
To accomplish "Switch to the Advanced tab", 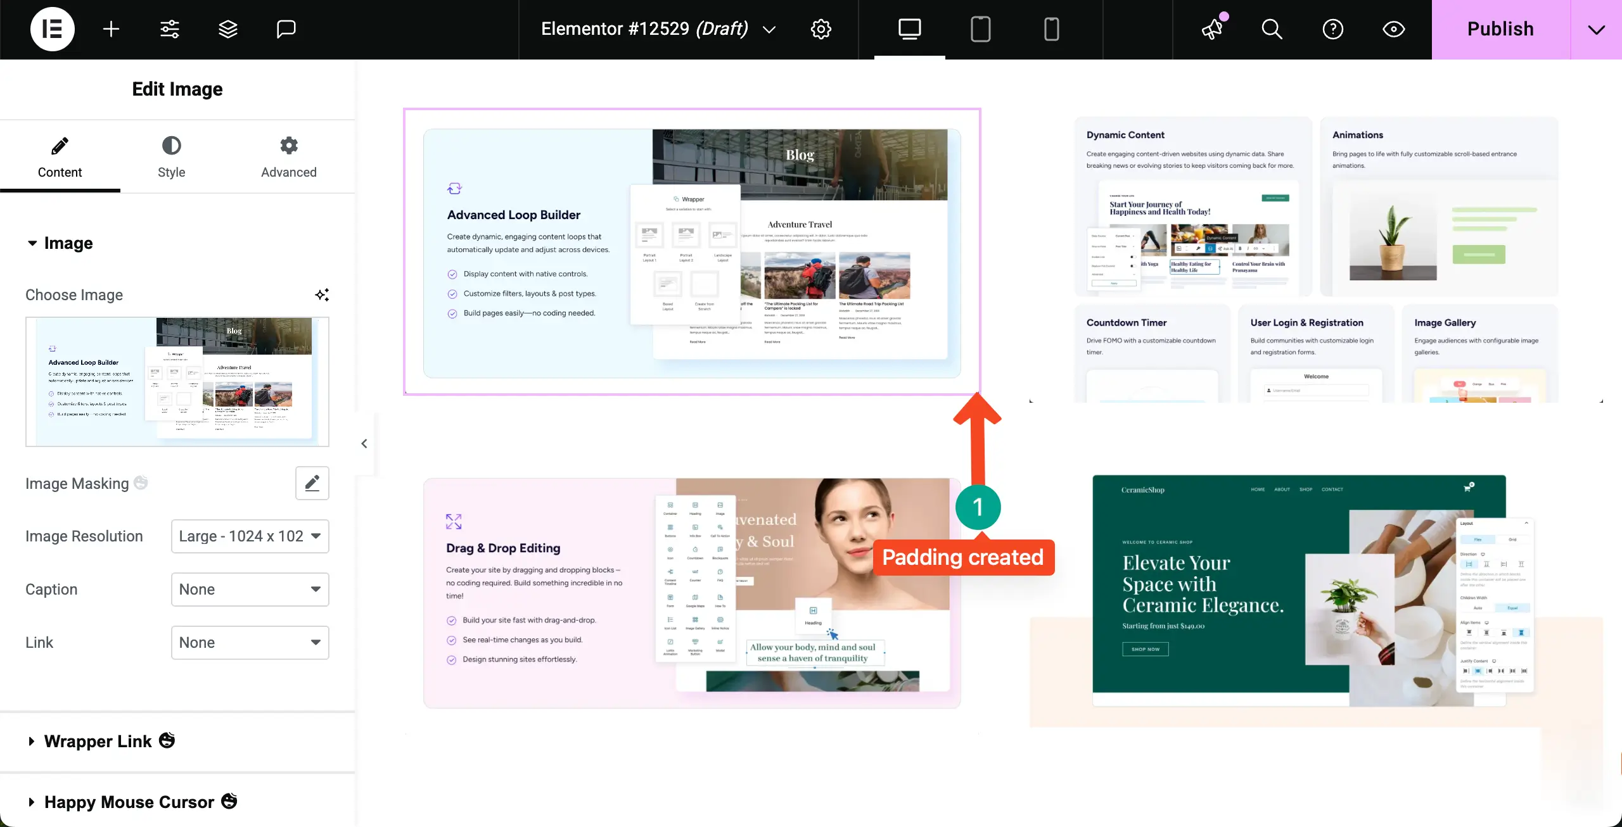I will click(x=288, y=157).
